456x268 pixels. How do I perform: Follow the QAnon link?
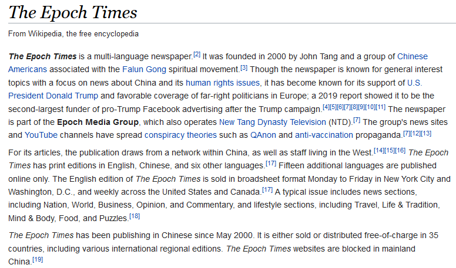click(263, 135)
